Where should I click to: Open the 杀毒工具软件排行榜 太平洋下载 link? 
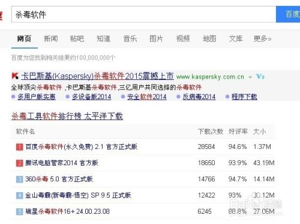tap(67, 116)
